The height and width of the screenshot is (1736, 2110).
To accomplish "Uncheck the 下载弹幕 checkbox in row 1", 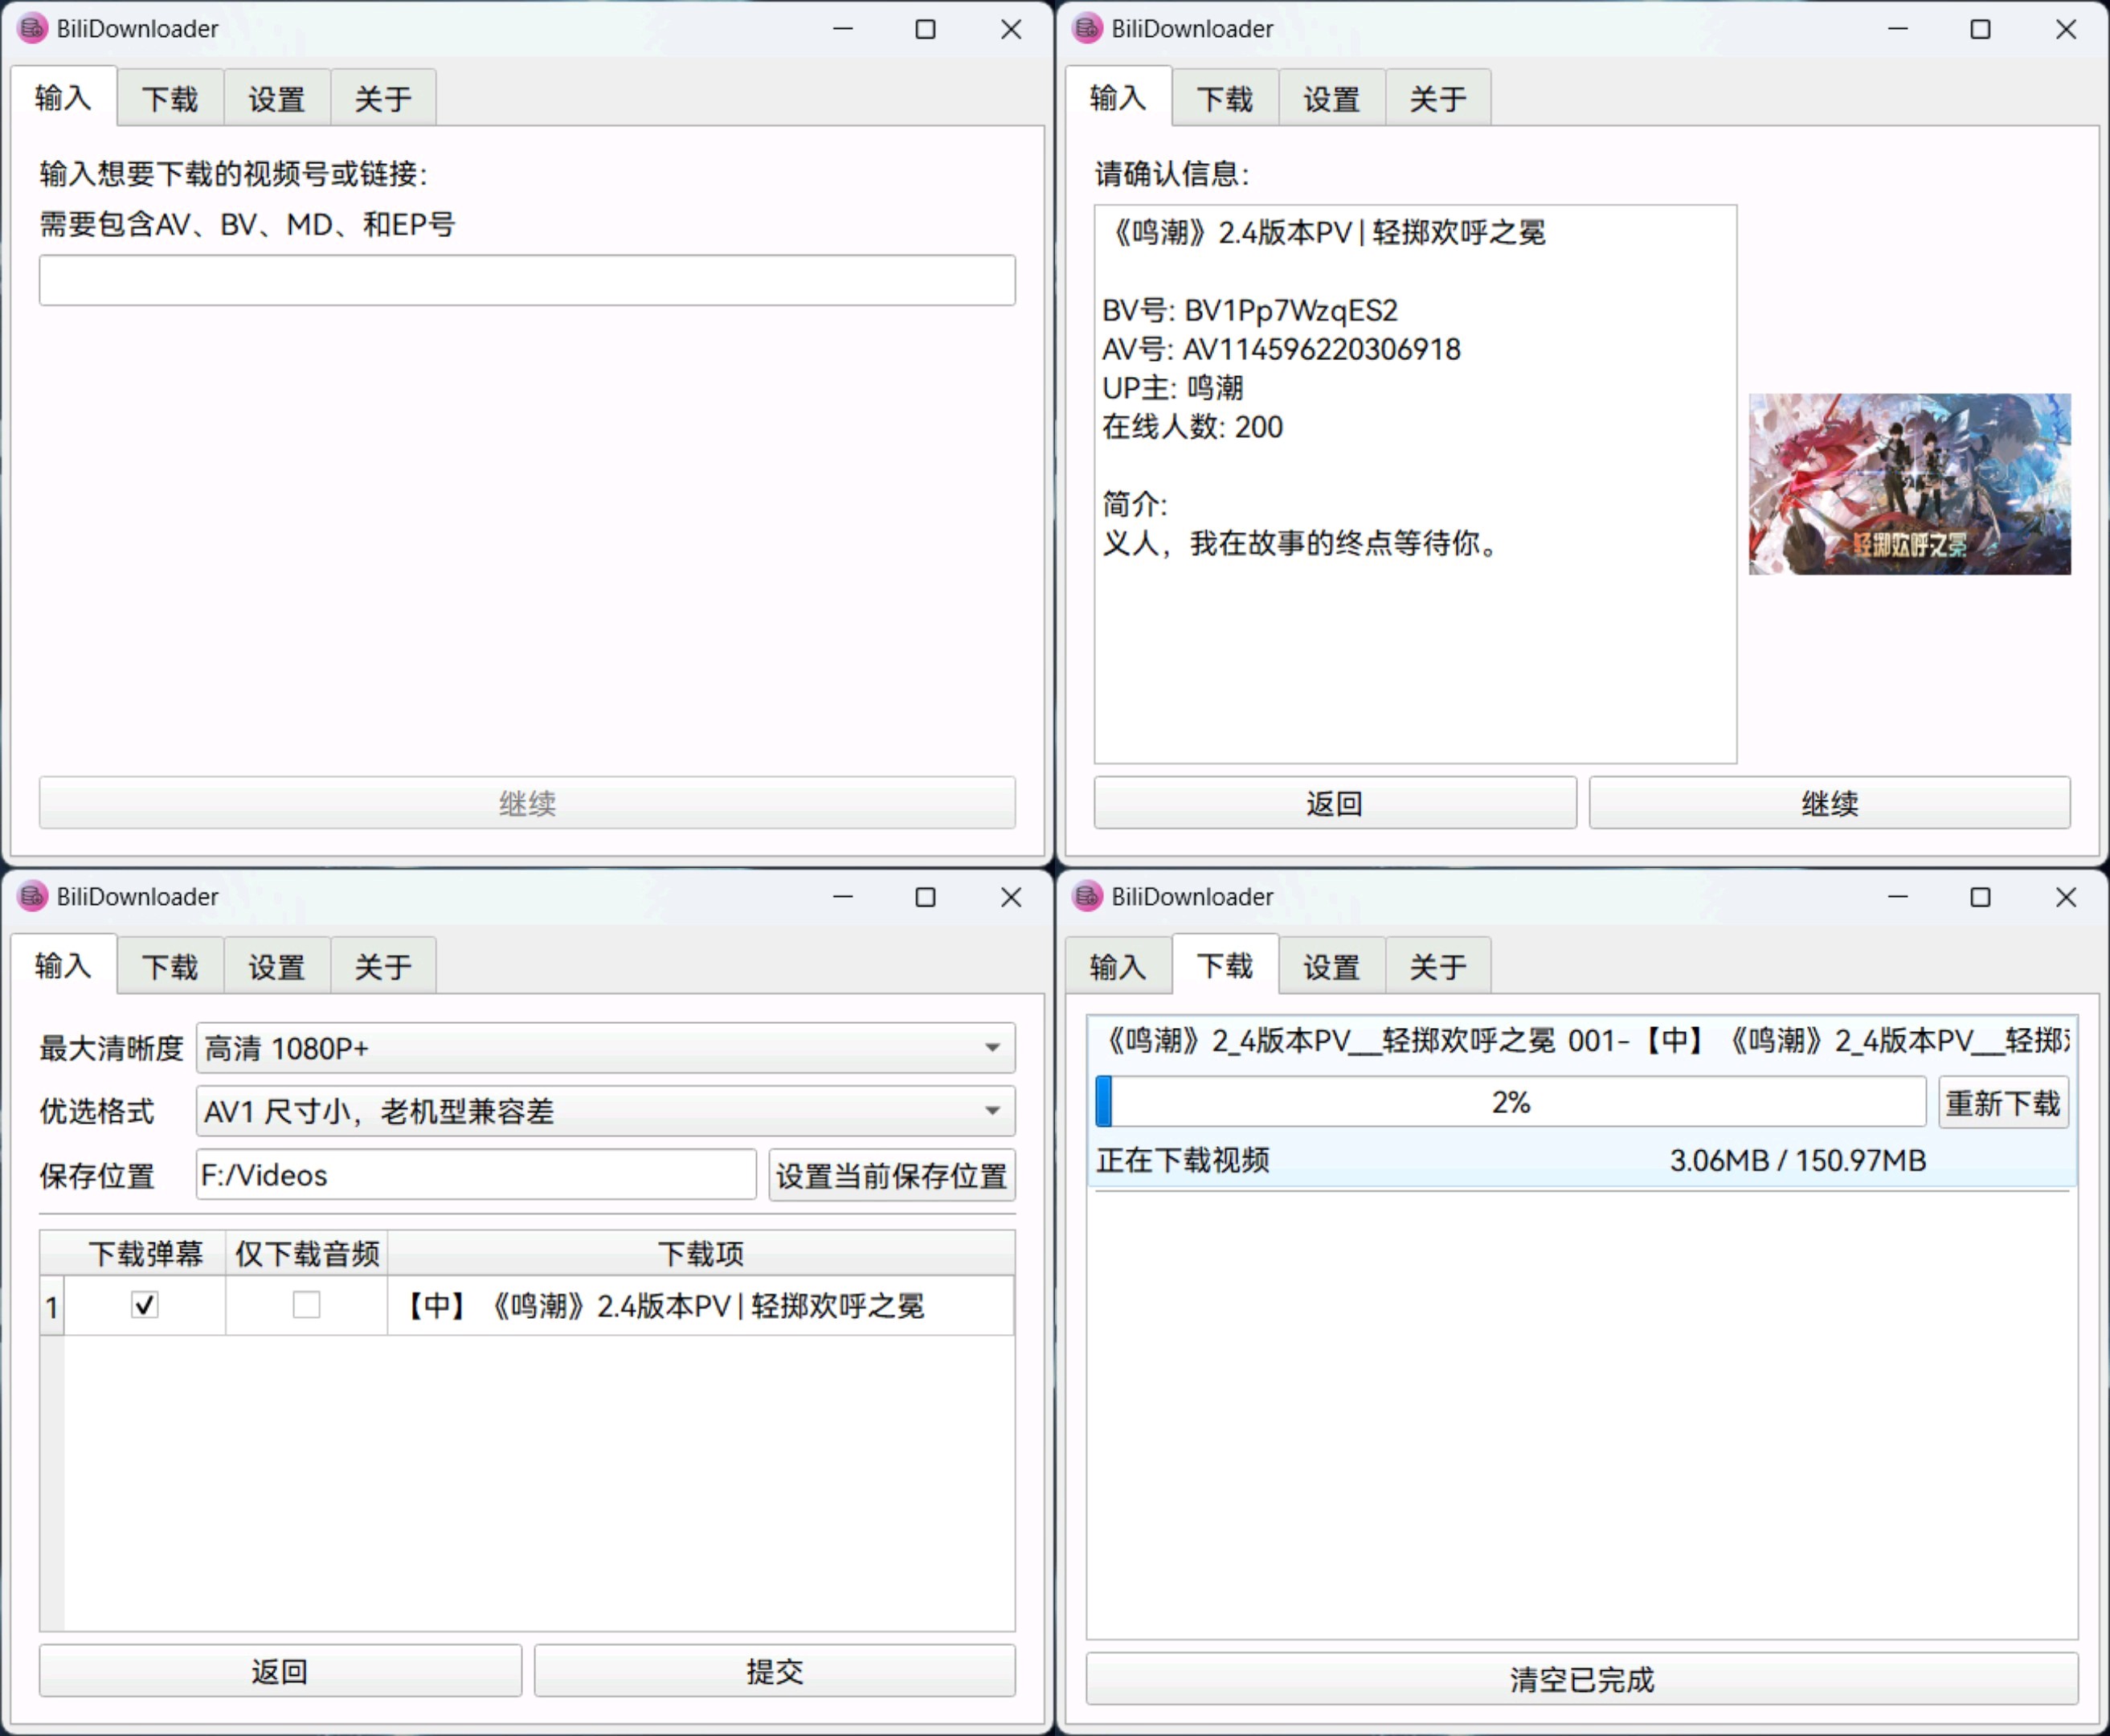I will (x=145, y=1305).
